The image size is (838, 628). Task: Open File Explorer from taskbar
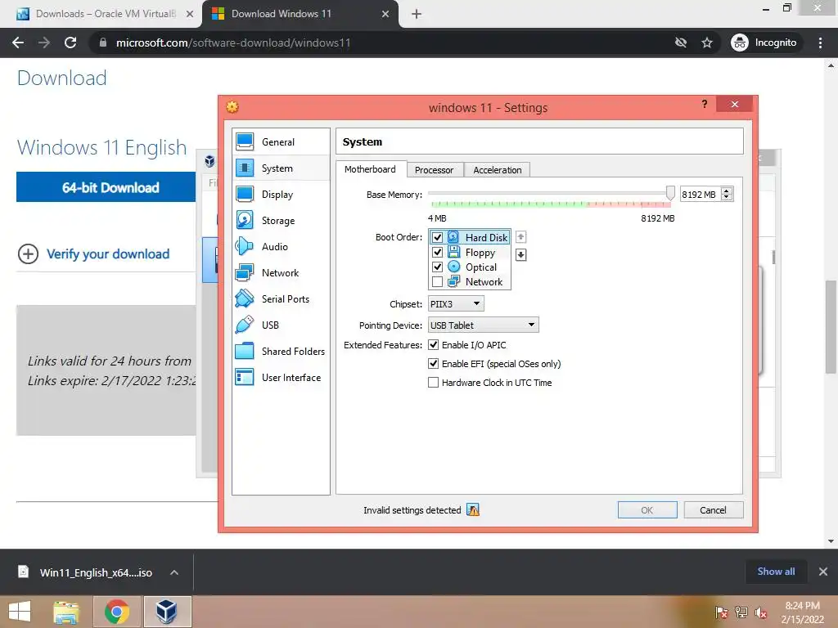click(x=66, y=612)
